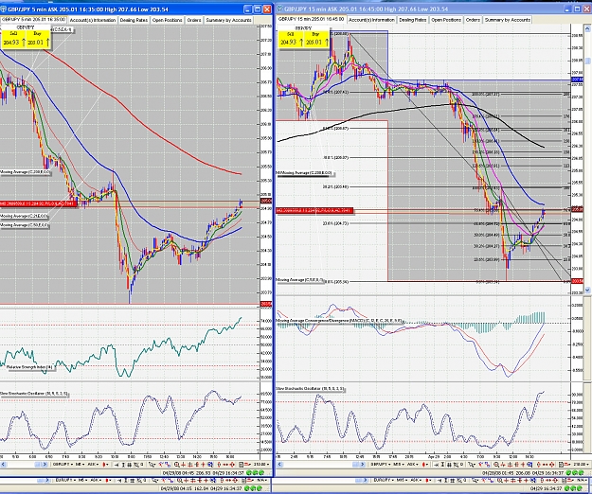Viewport: 592px width, 494px height.
Task: Click last green status light in 15 min window
Action: (x=581, y=472)
